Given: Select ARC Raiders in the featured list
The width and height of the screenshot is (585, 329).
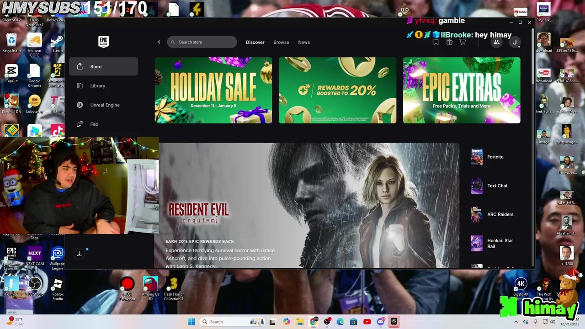Looking at the screenshot, I should click(x=495, y=214).
